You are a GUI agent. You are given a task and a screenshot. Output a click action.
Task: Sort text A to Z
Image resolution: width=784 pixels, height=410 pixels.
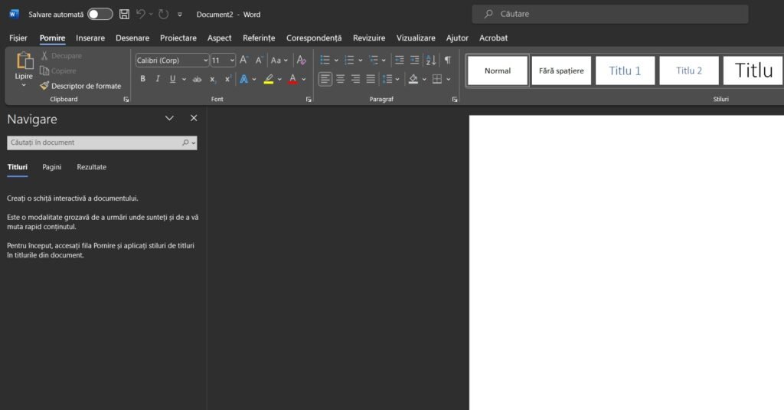pos(431,60)
